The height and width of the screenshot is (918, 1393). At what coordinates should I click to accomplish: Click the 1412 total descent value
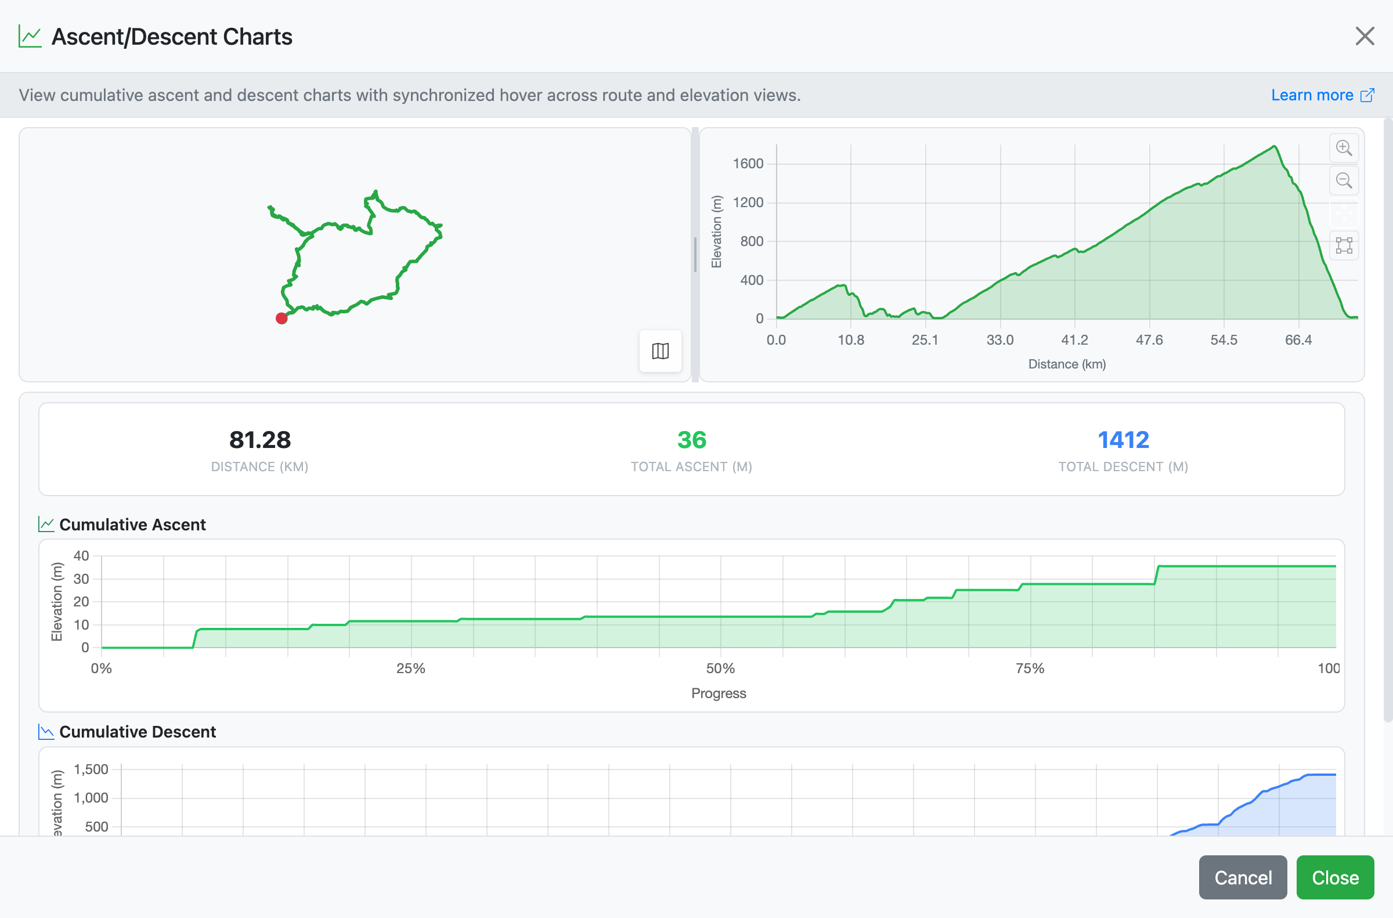pyautogui.click(x=1123, y=440)
